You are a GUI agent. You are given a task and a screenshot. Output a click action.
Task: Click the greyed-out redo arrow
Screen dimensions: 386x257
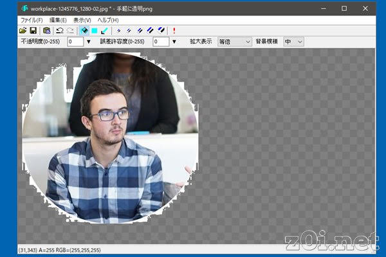pos(70,30)
